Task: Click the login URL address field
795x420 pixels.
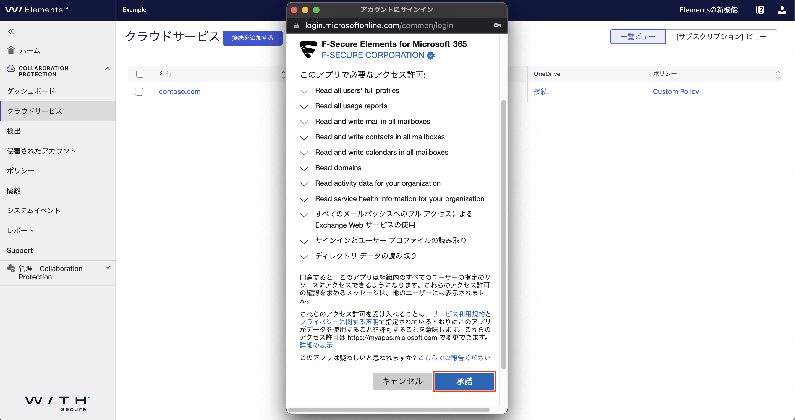Action: 379,26
